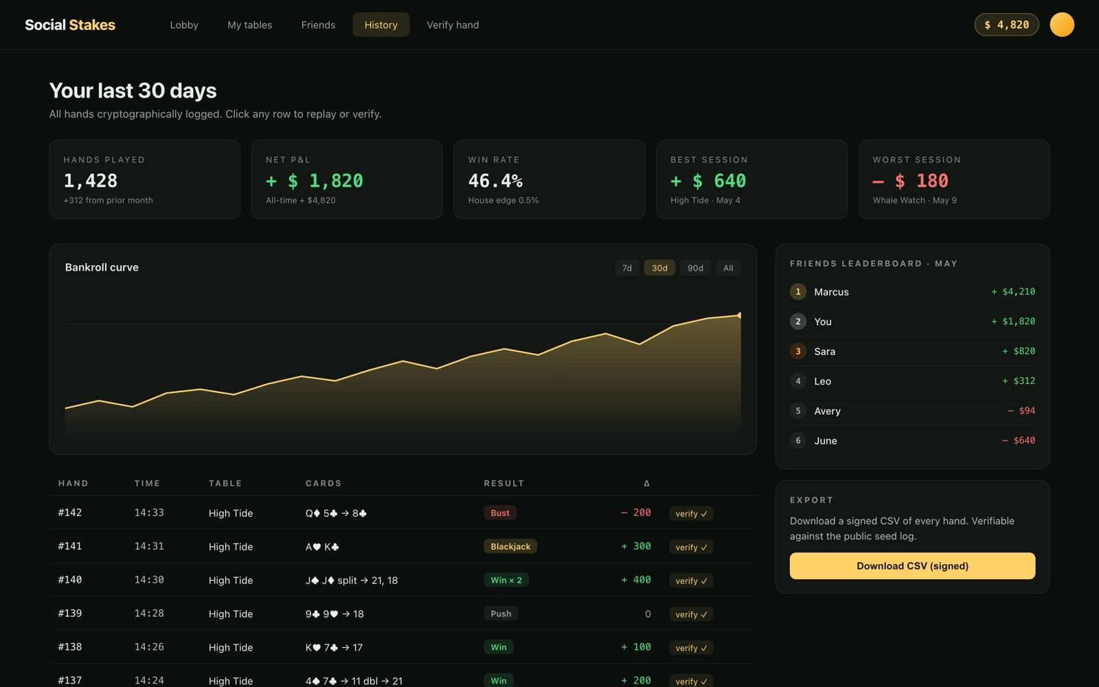Verify hand #142
This screenshot has height=687, width=1099.
(x=691, y=514)
